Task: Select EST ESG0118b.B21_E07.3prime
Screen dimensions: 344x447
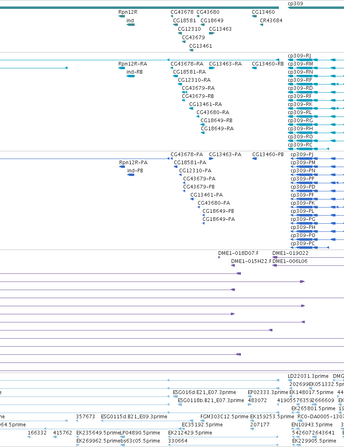Action: tap(180, 405)
